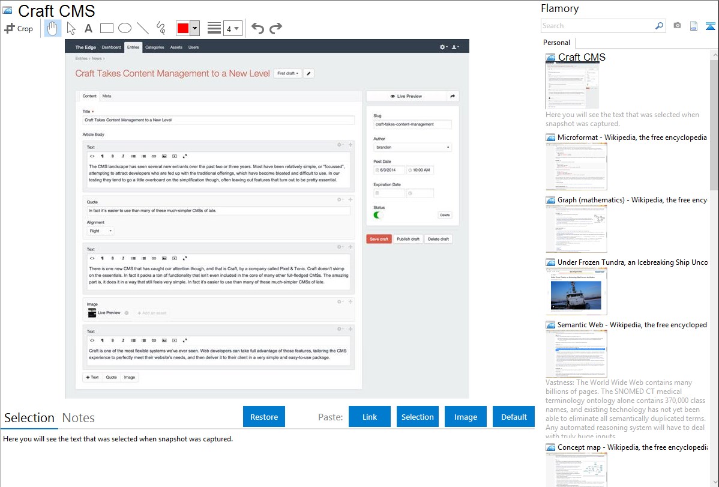Click the red color swatch
This screenshot has width=719, height=487.
click(183, 28)
